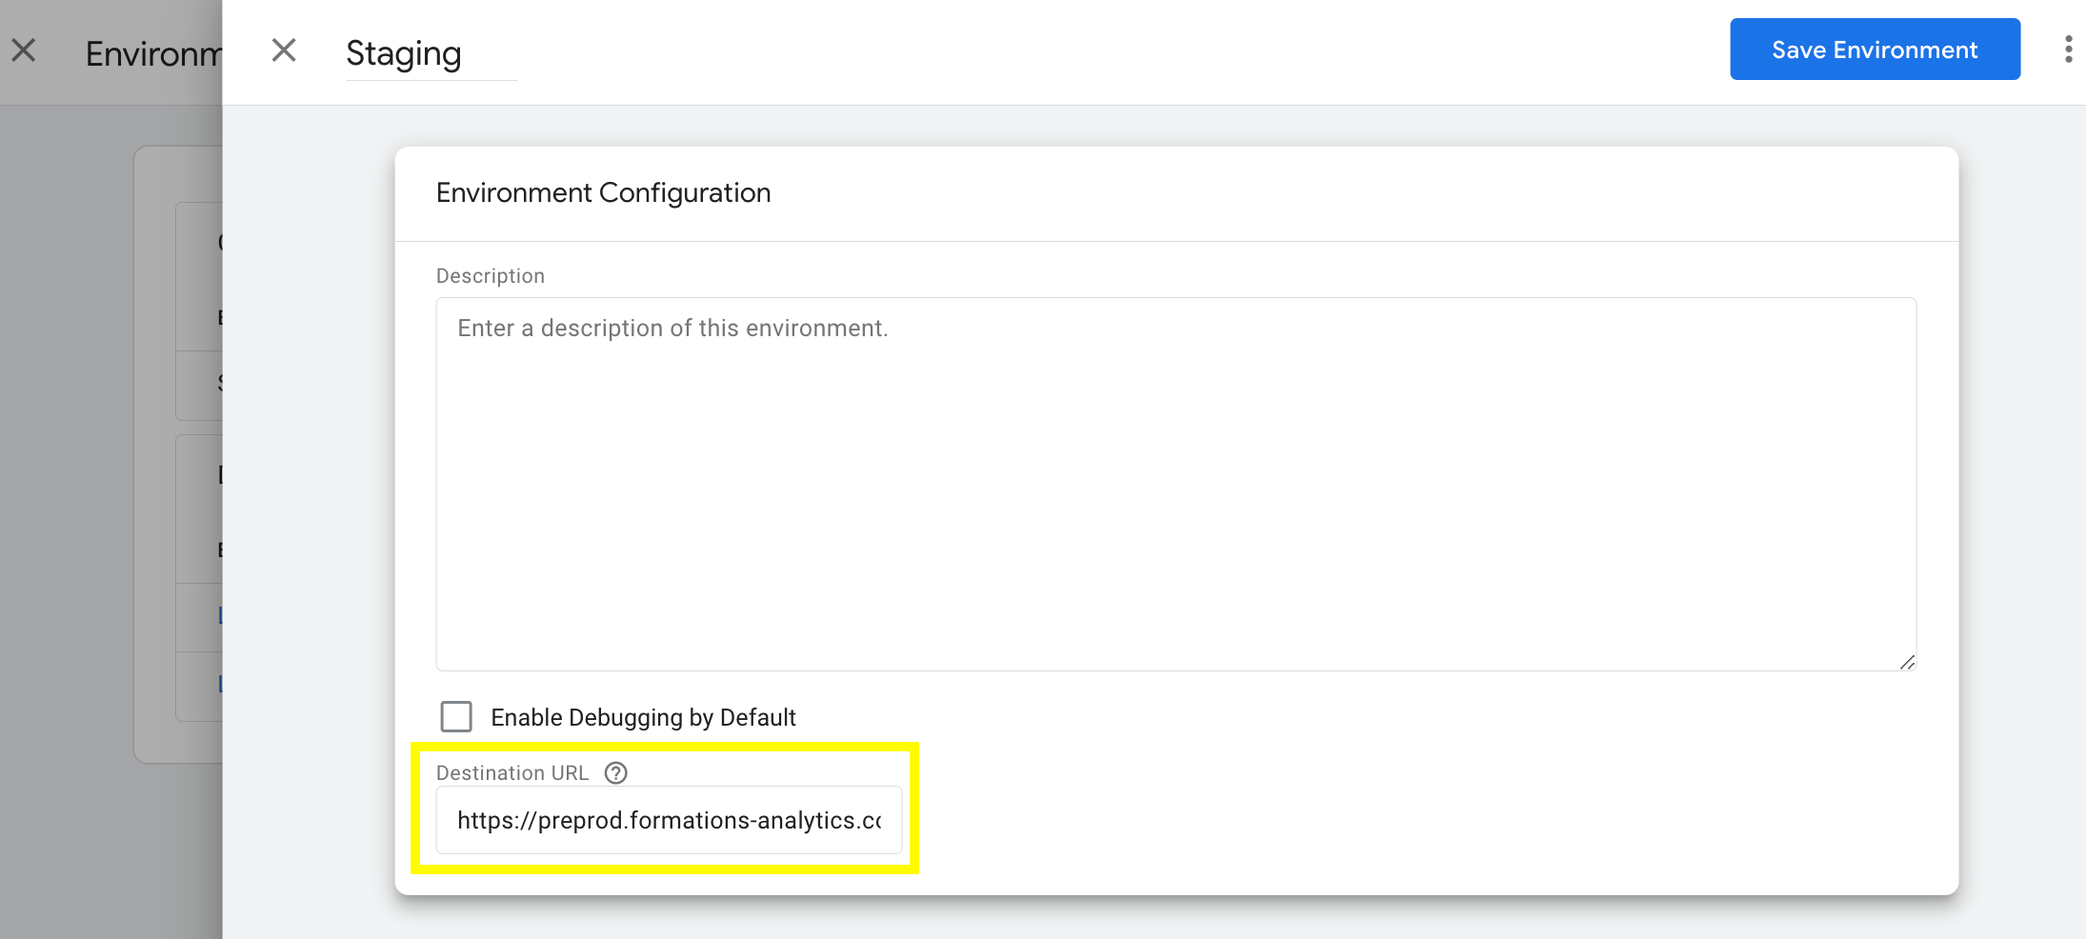Click into the Destination URL input

669,820
